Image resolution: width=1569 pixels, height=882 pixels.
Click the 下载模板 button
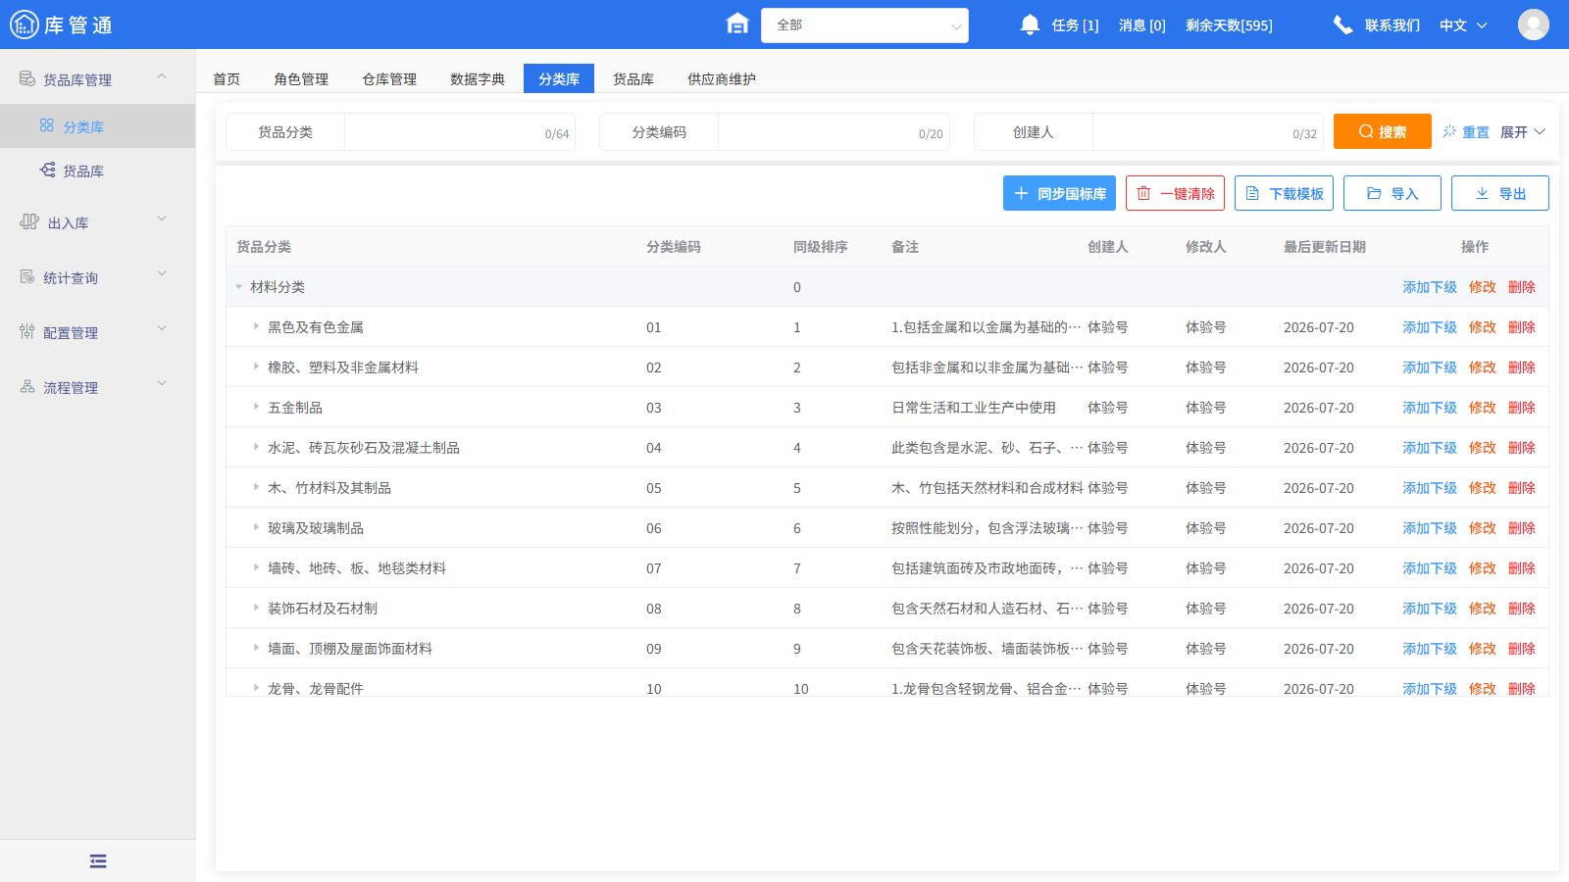coord(1284,193)
